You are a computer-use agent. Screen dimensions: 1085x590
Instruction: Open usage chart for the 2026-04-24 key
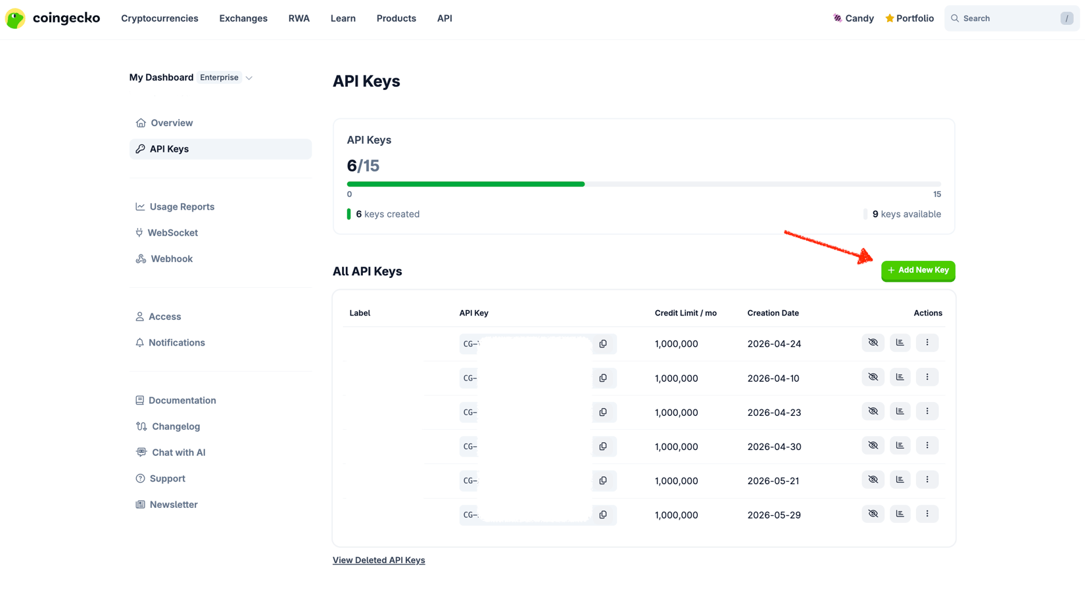tap(900, 342)
